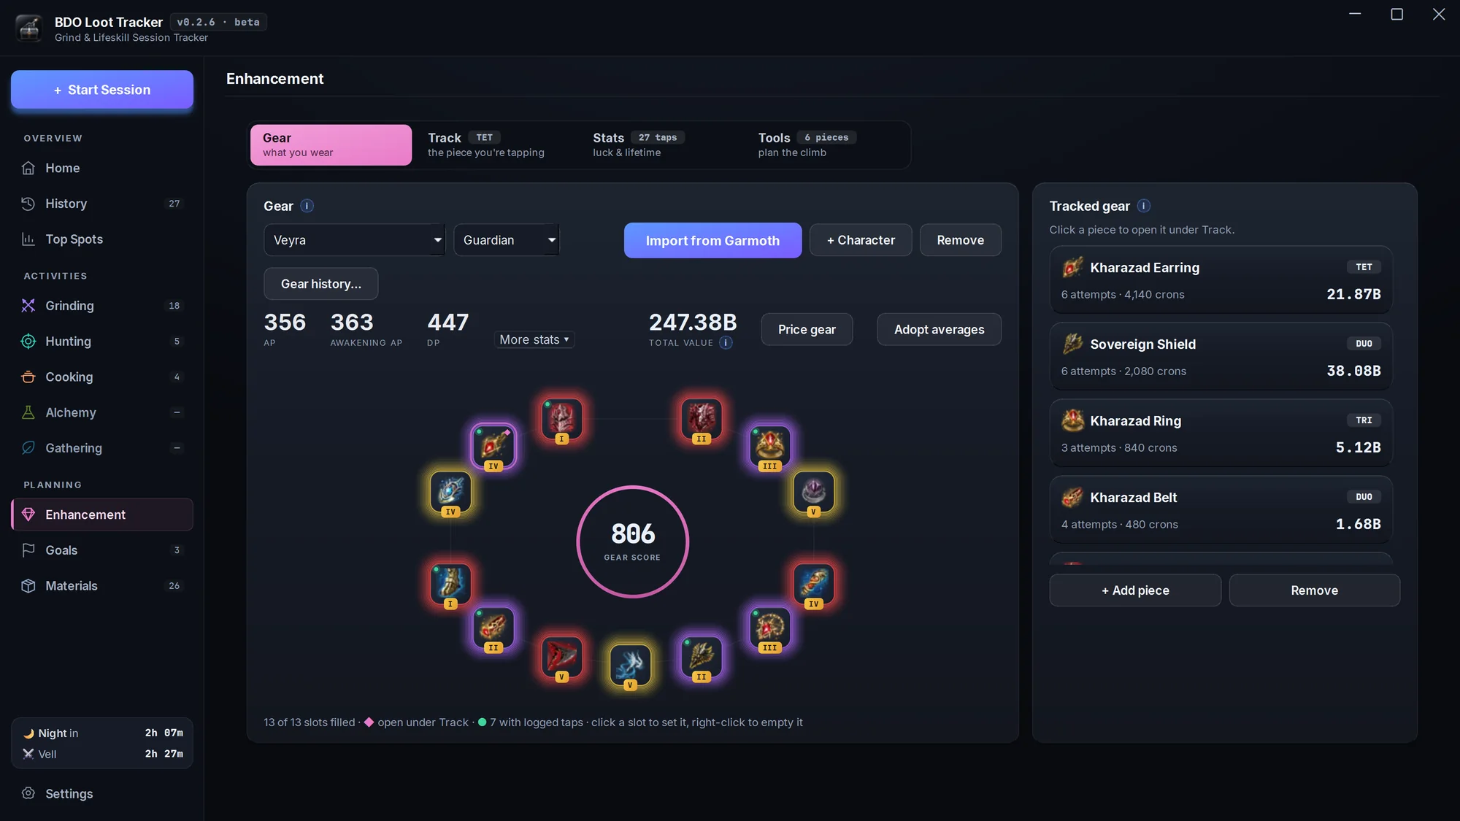Expand the More stats dropdown
The image size is (1460, 821).
point(534,339)
